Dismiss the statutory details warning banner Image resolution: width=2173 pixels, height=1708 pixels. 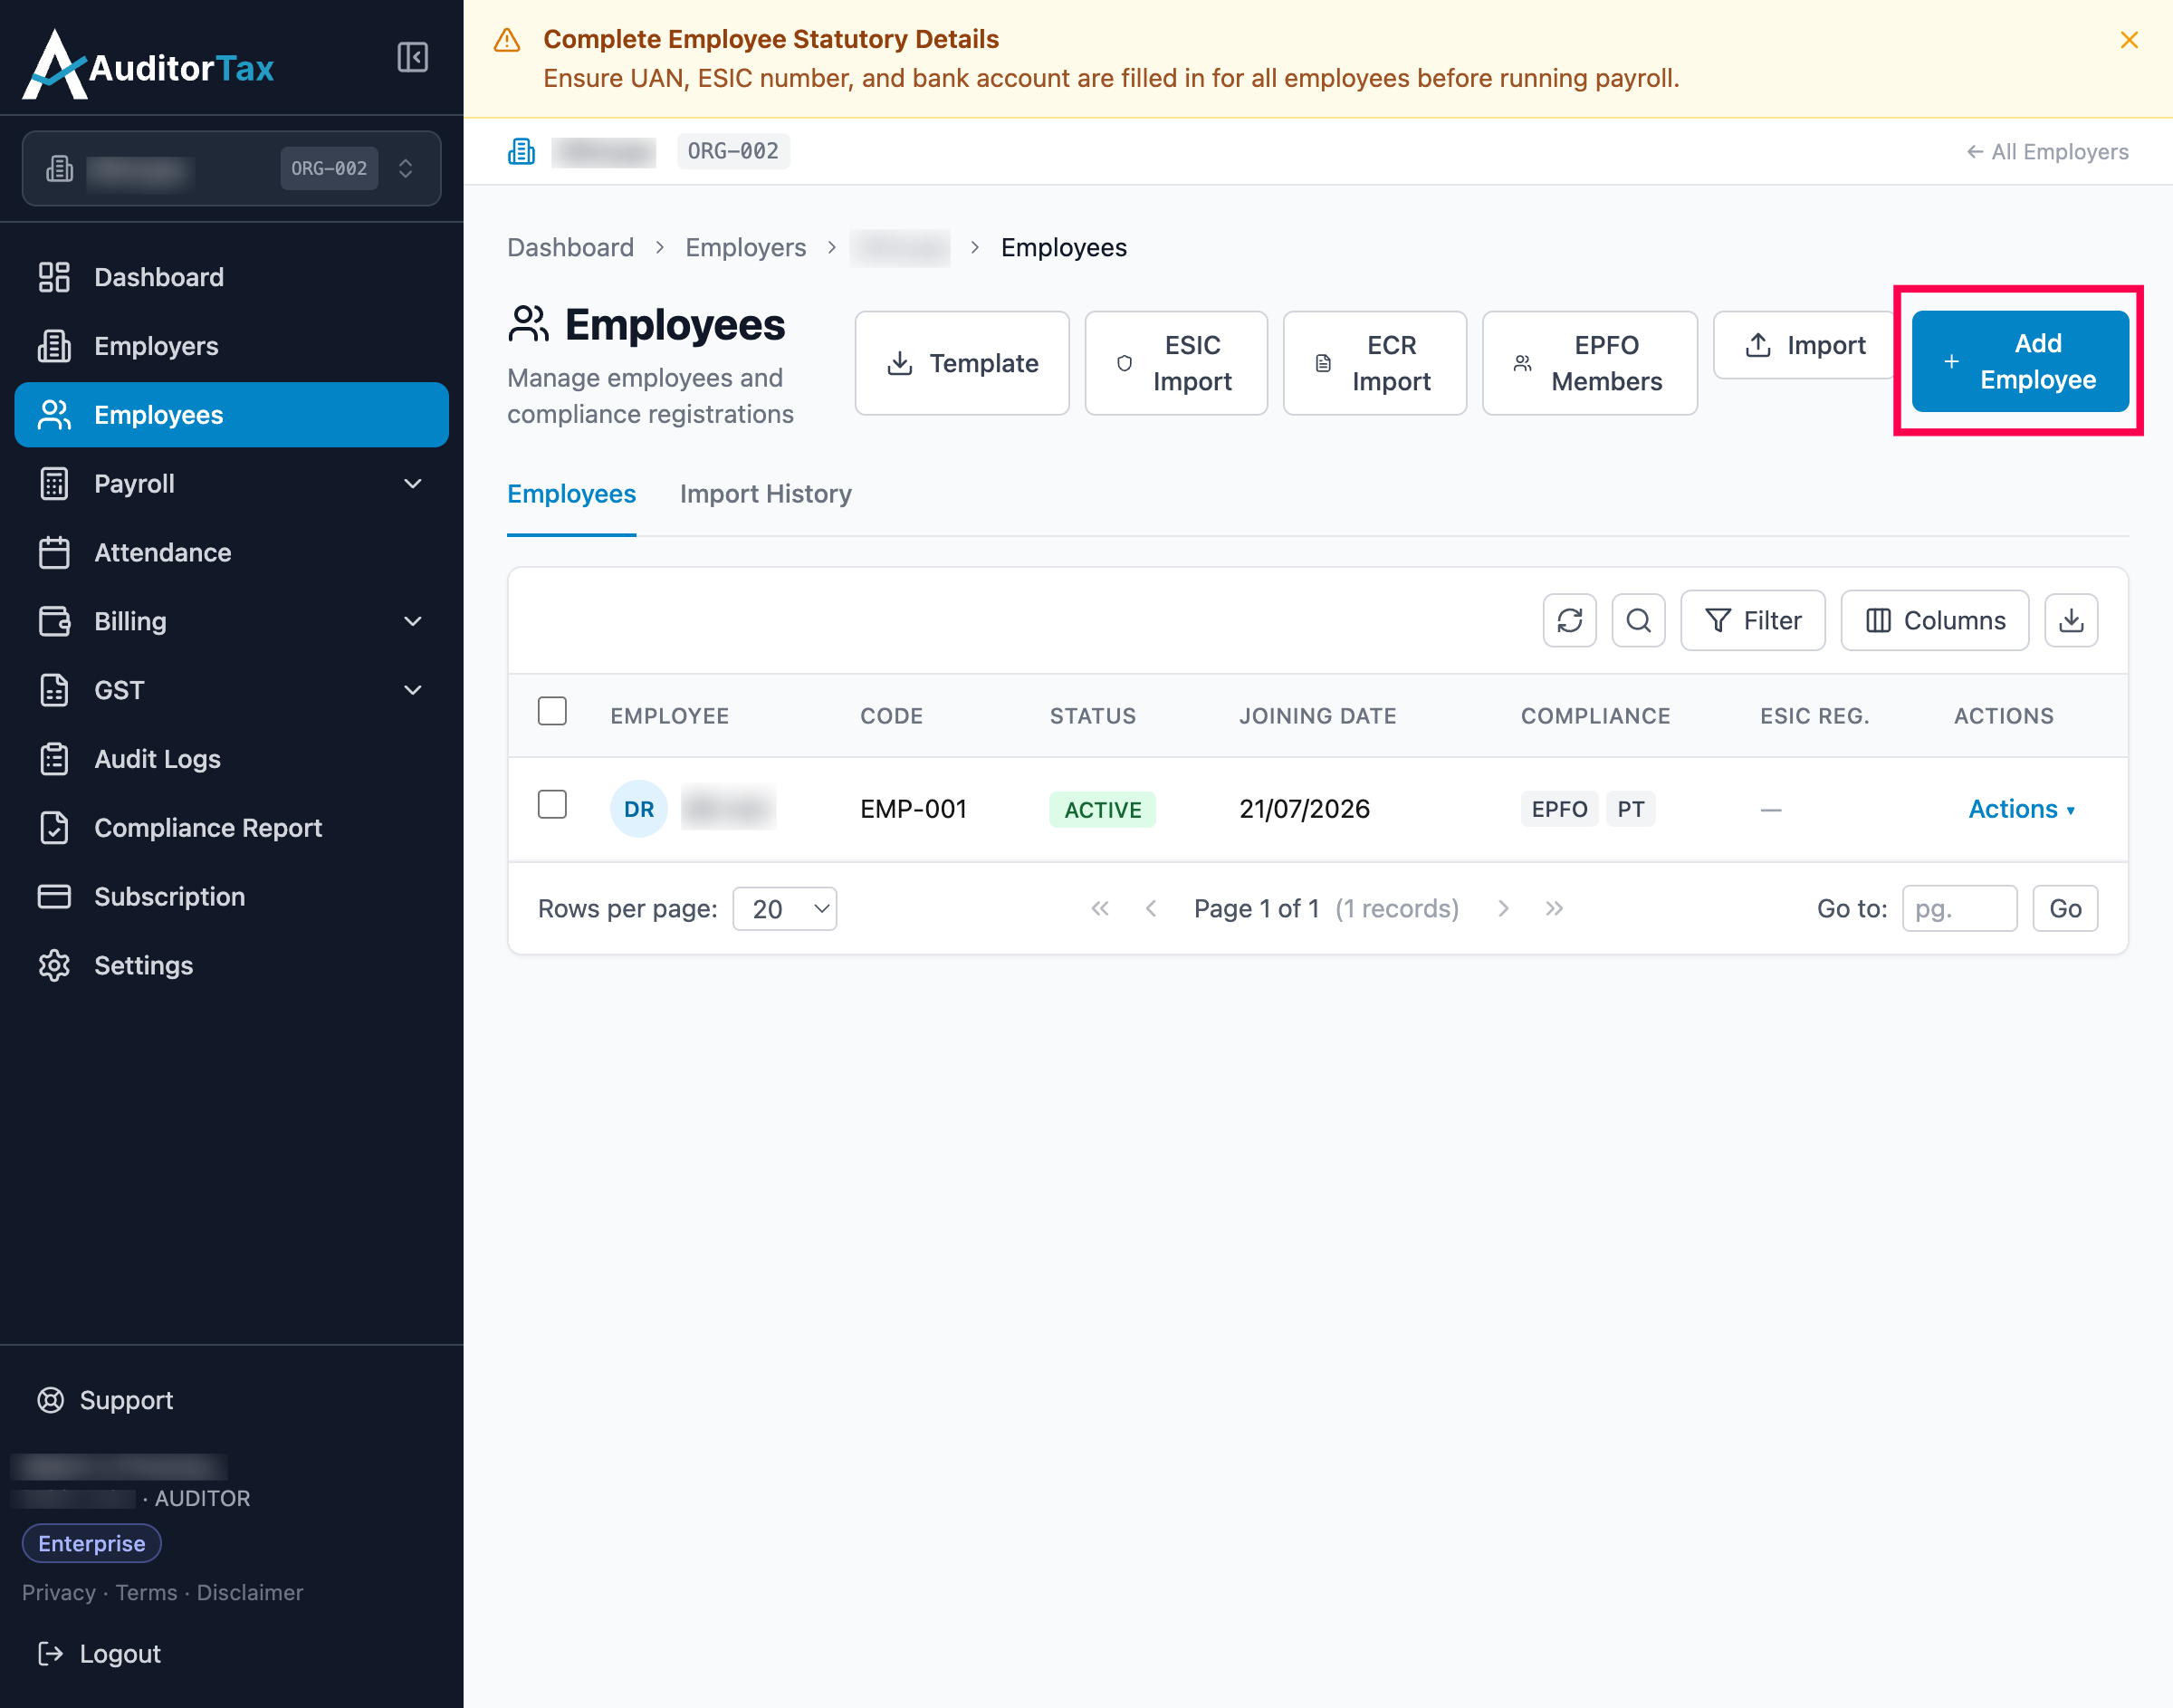point(2129,39)
